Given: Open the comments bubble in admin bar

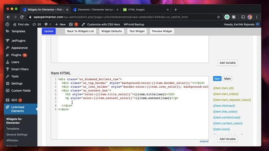Looking at the screenshot, I should pyautogui.click(x=48, y=24).
